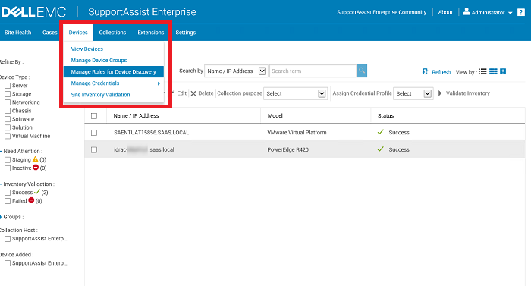Expand the Manage Credentials submenu arrow

(159, 83)
